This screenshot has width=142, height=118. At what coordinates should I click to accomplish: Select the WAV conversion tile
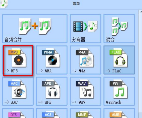[85, 91]
